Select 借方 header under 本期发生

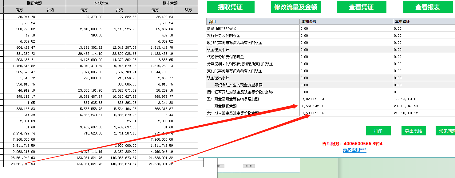[84, 10]
